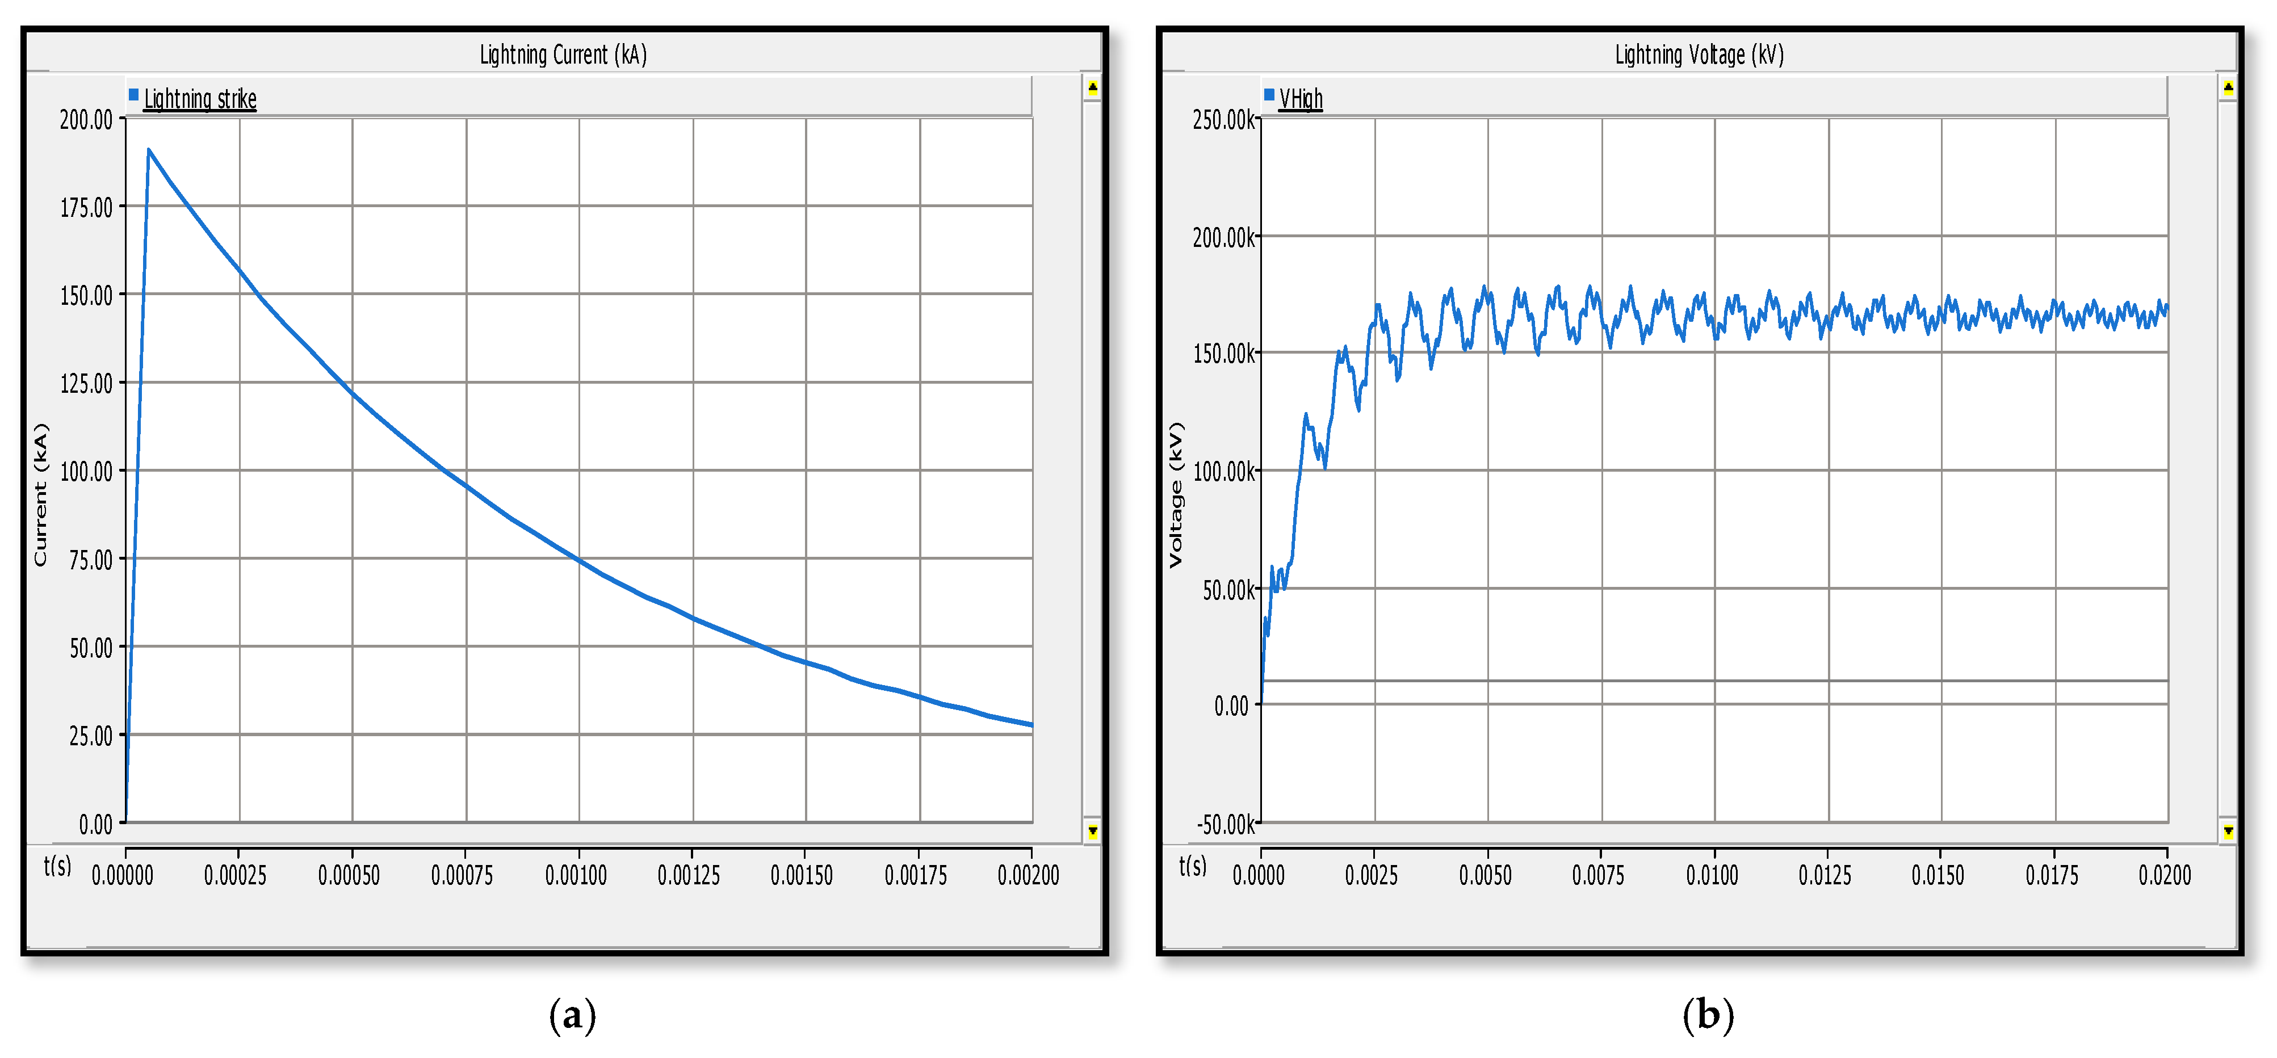
Task: Click the up arrow on Lightning Current scrollbar
Action: 1093,87
